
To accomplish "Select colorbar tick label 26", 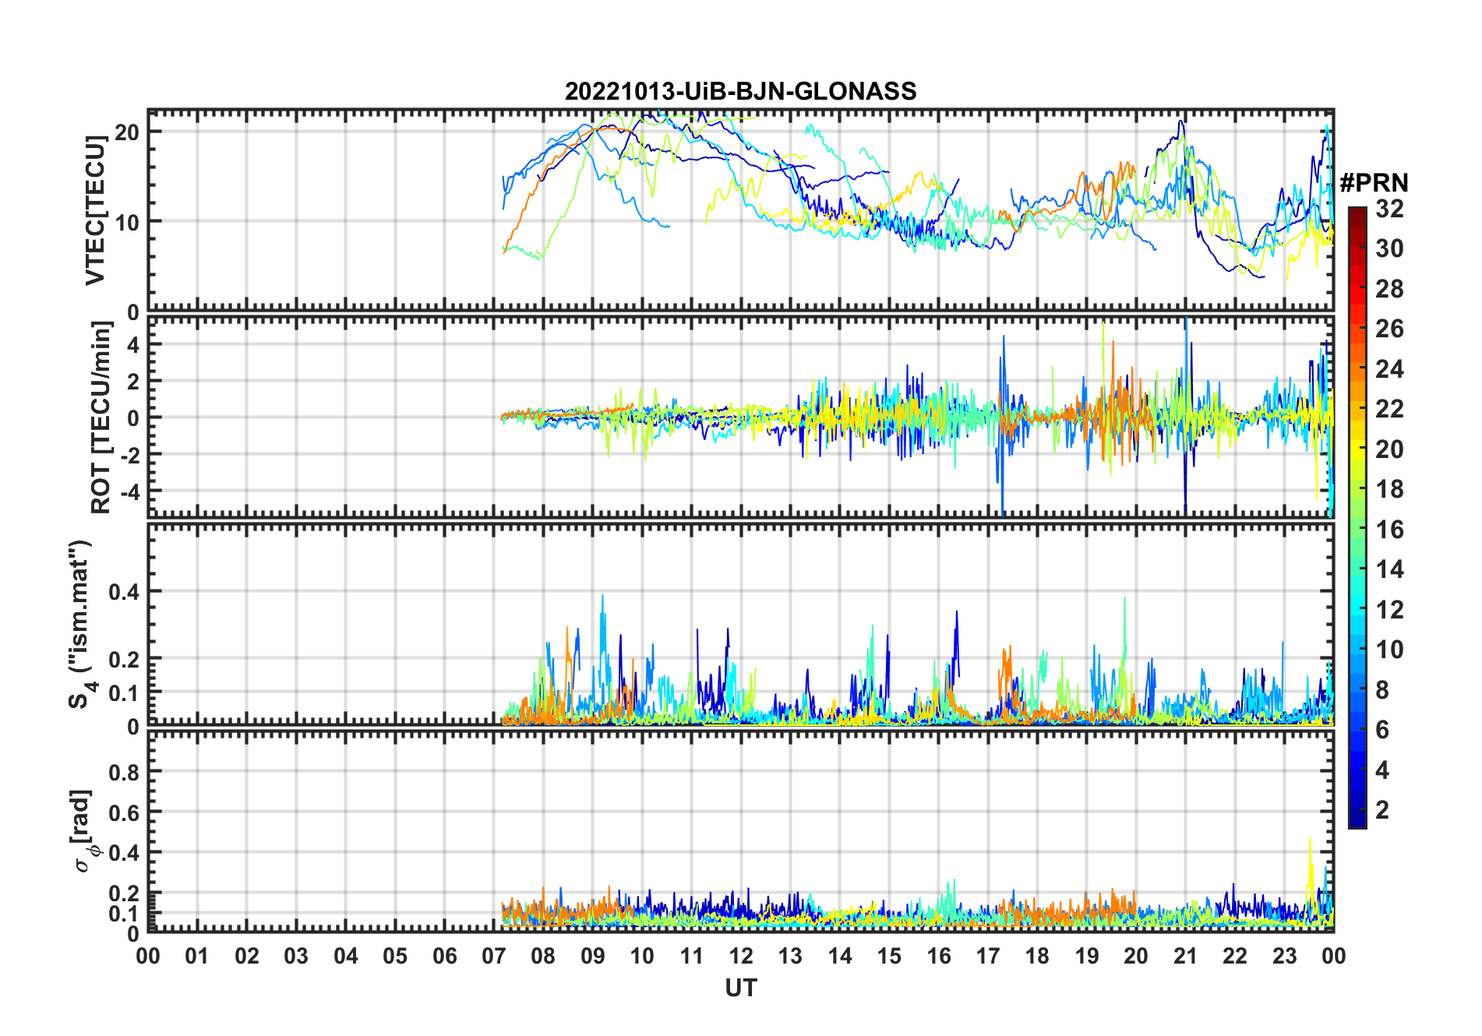I will (x=1389, y=329).
